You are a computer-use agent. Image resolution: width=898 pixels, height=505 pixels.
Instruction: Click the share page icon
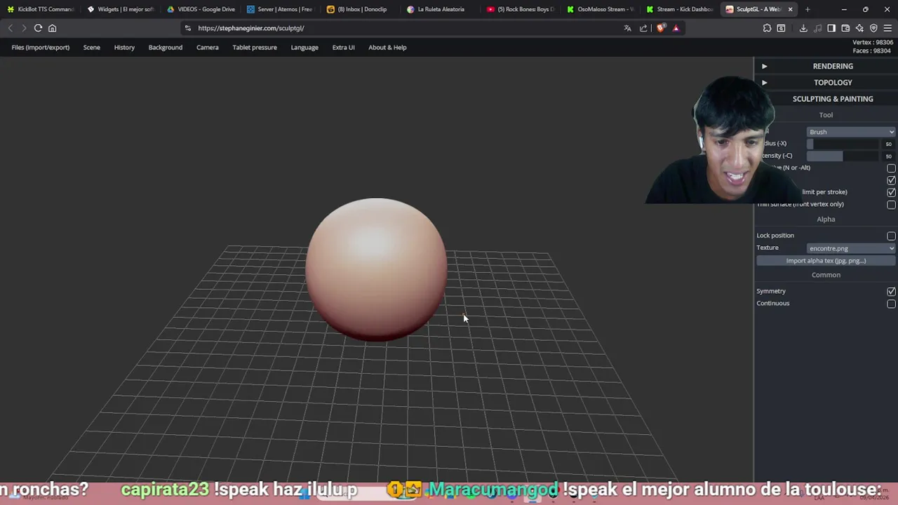643,28
